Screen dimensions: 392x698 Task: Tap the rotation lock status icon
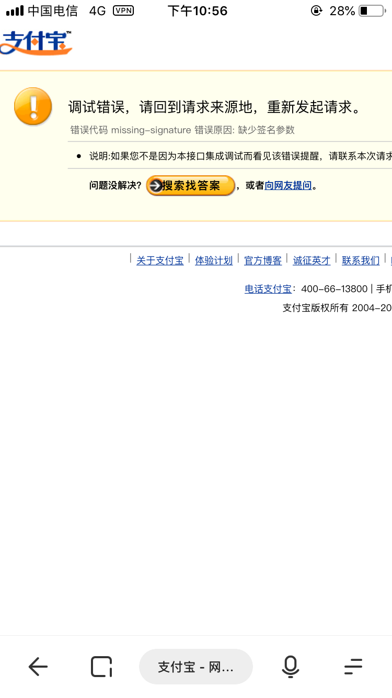tap(316, 10)
